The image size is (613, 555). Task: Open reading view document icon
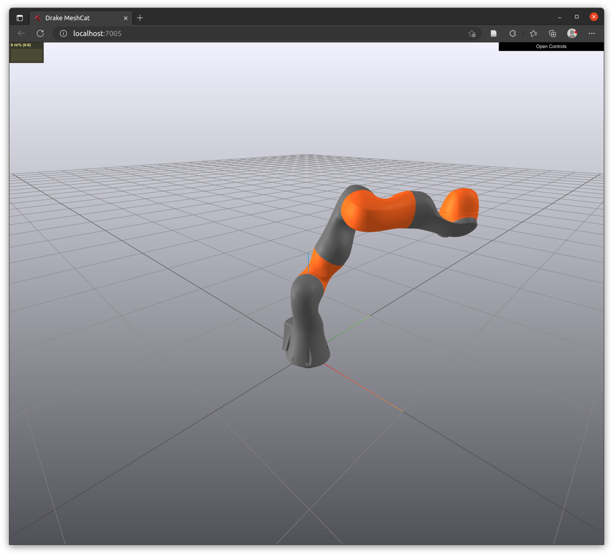pos(493,33)
